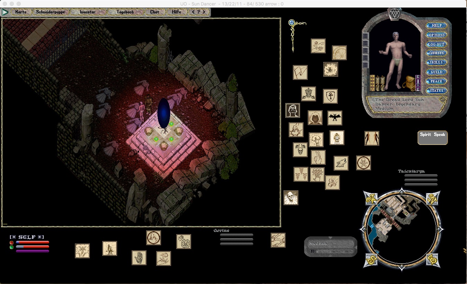Select the Gorins health bars
This screenshot has width=467, height=284.
[237, 239]
